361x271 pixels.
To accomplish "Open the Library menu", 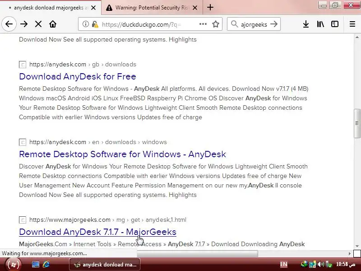I will pyautogui.click(x=320, y=24).
